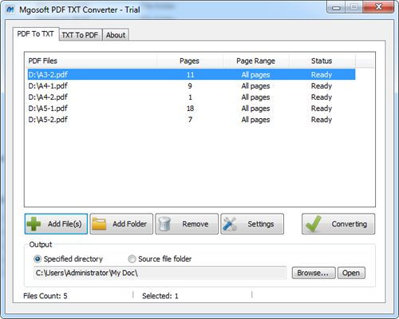399x319 pixels.
Task: Select the Specified directory radio button
Action: [38, 258]
